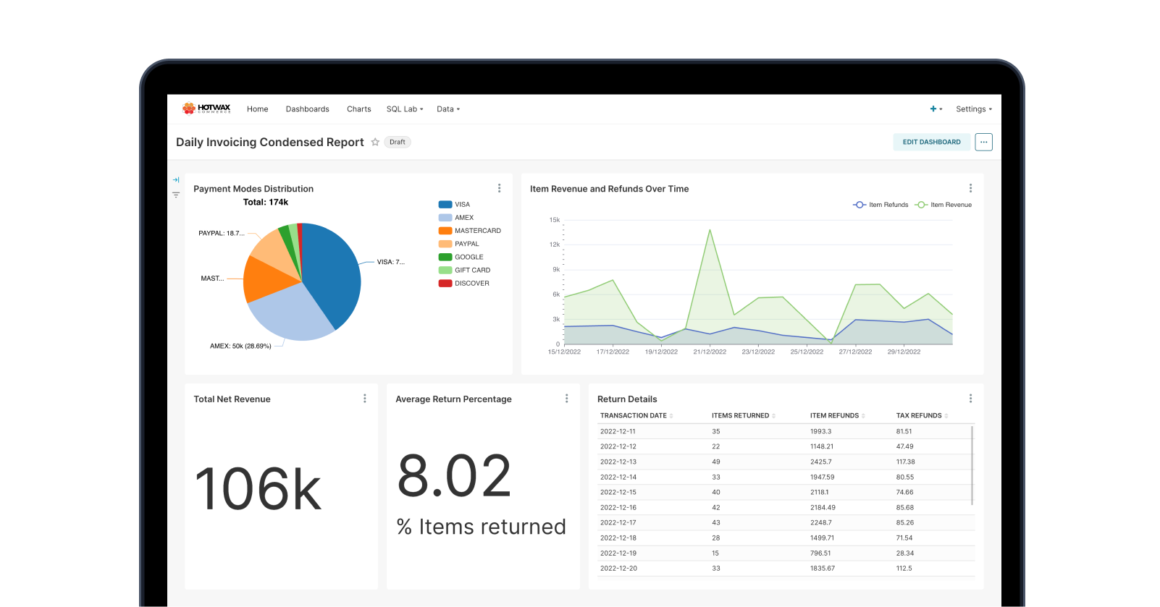Toggle Item Refunds series in legend
This screenshot has width=1160, height=607.
(880, 205)
